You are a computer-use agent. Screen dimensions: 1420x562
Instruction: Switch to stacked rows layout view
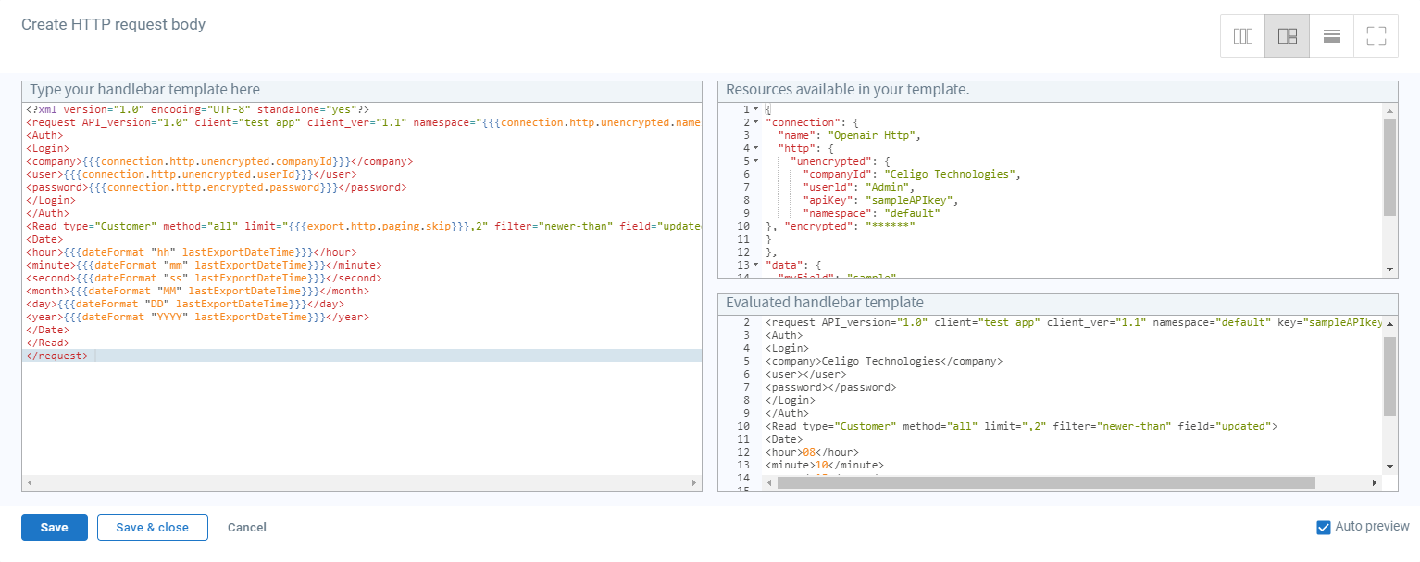(1331, 36)
